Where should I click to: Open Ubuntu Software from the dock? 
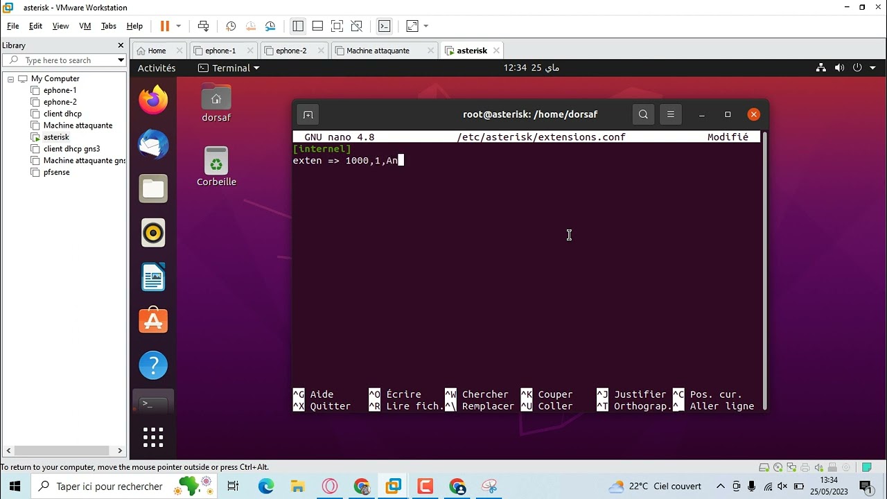[153, 321]
